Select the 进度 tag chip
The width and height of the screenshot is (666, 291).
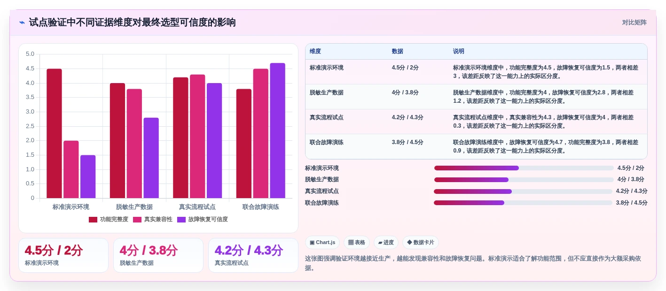[386, 243]
